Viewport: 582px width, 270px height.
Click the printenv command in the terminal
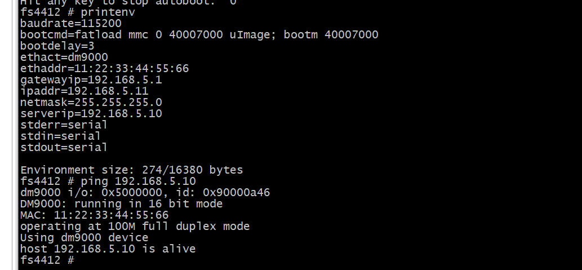(x=108, y=12)
